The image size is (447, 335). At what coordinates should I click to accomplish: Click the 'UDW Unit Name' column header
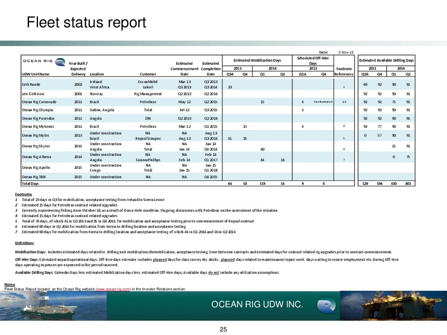pyautogui.click(x=36, y=74)
